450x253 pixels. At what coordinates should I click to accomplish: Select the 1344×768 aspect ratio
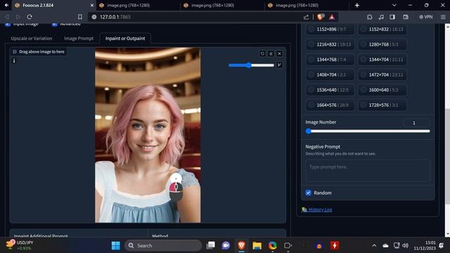tap(330, 60)
